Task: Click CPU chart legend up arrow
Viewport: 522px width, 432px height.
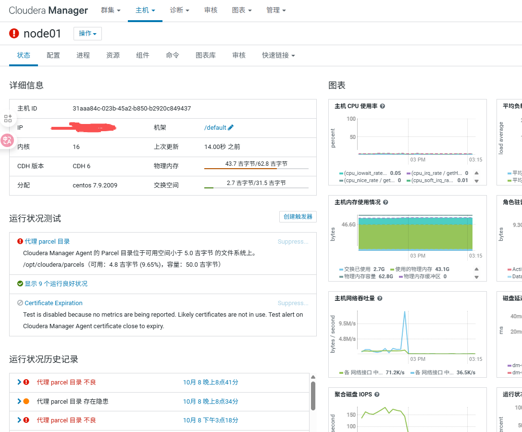Action: [x=476, y=173]
